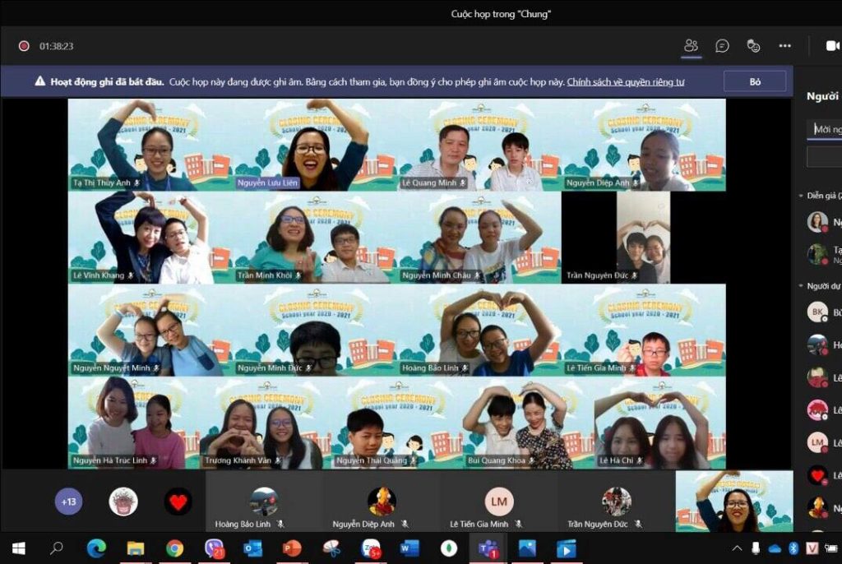Open the more actions ellipsis menu

784,46
